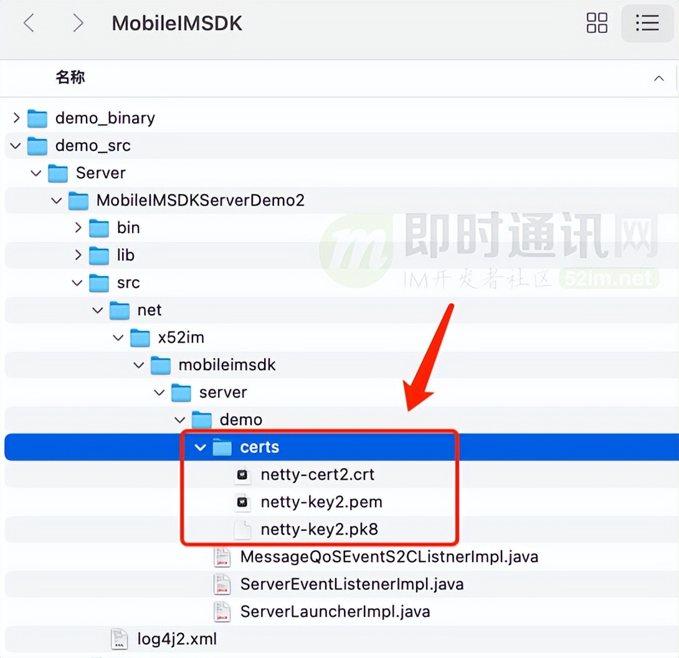Collapse the net folder
Image resolution: width=679 pixels, height=658 pixels.
97,310
